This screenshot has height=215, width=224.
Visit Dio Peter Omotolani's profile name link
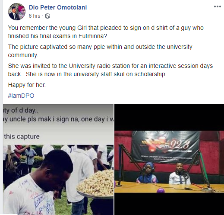point(58,7)
